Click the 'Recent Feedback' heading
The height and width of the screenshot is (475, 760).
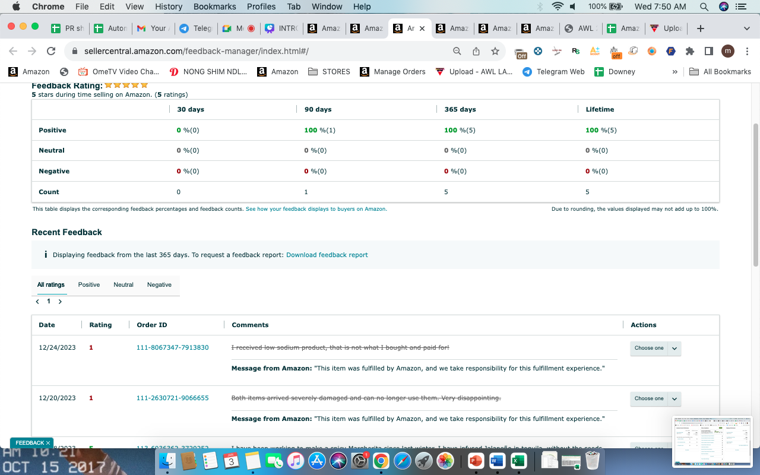click(66, 232)
